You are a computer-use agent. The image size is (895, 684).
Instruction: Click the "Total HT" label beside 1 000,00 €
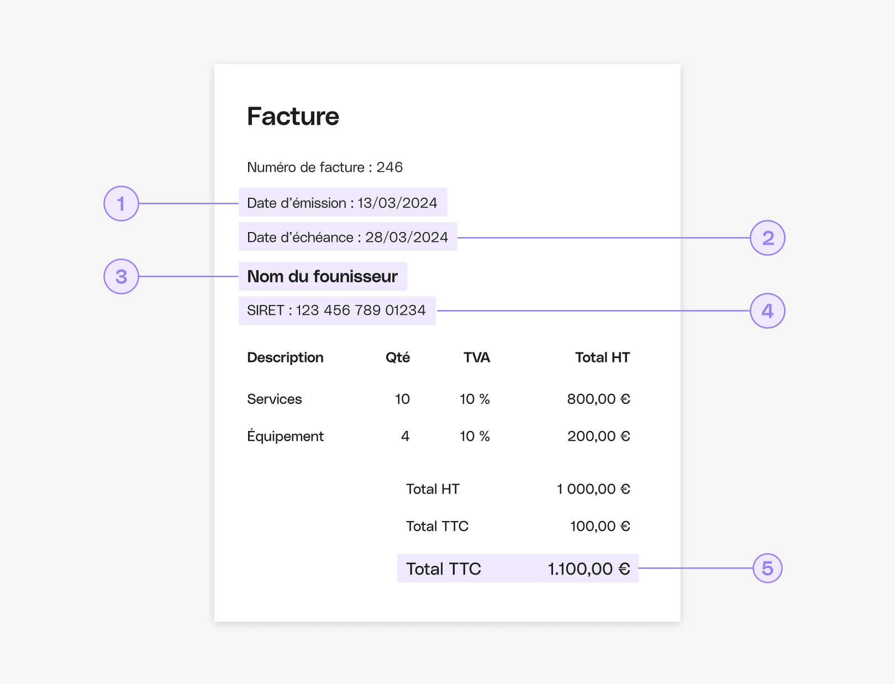433,489
